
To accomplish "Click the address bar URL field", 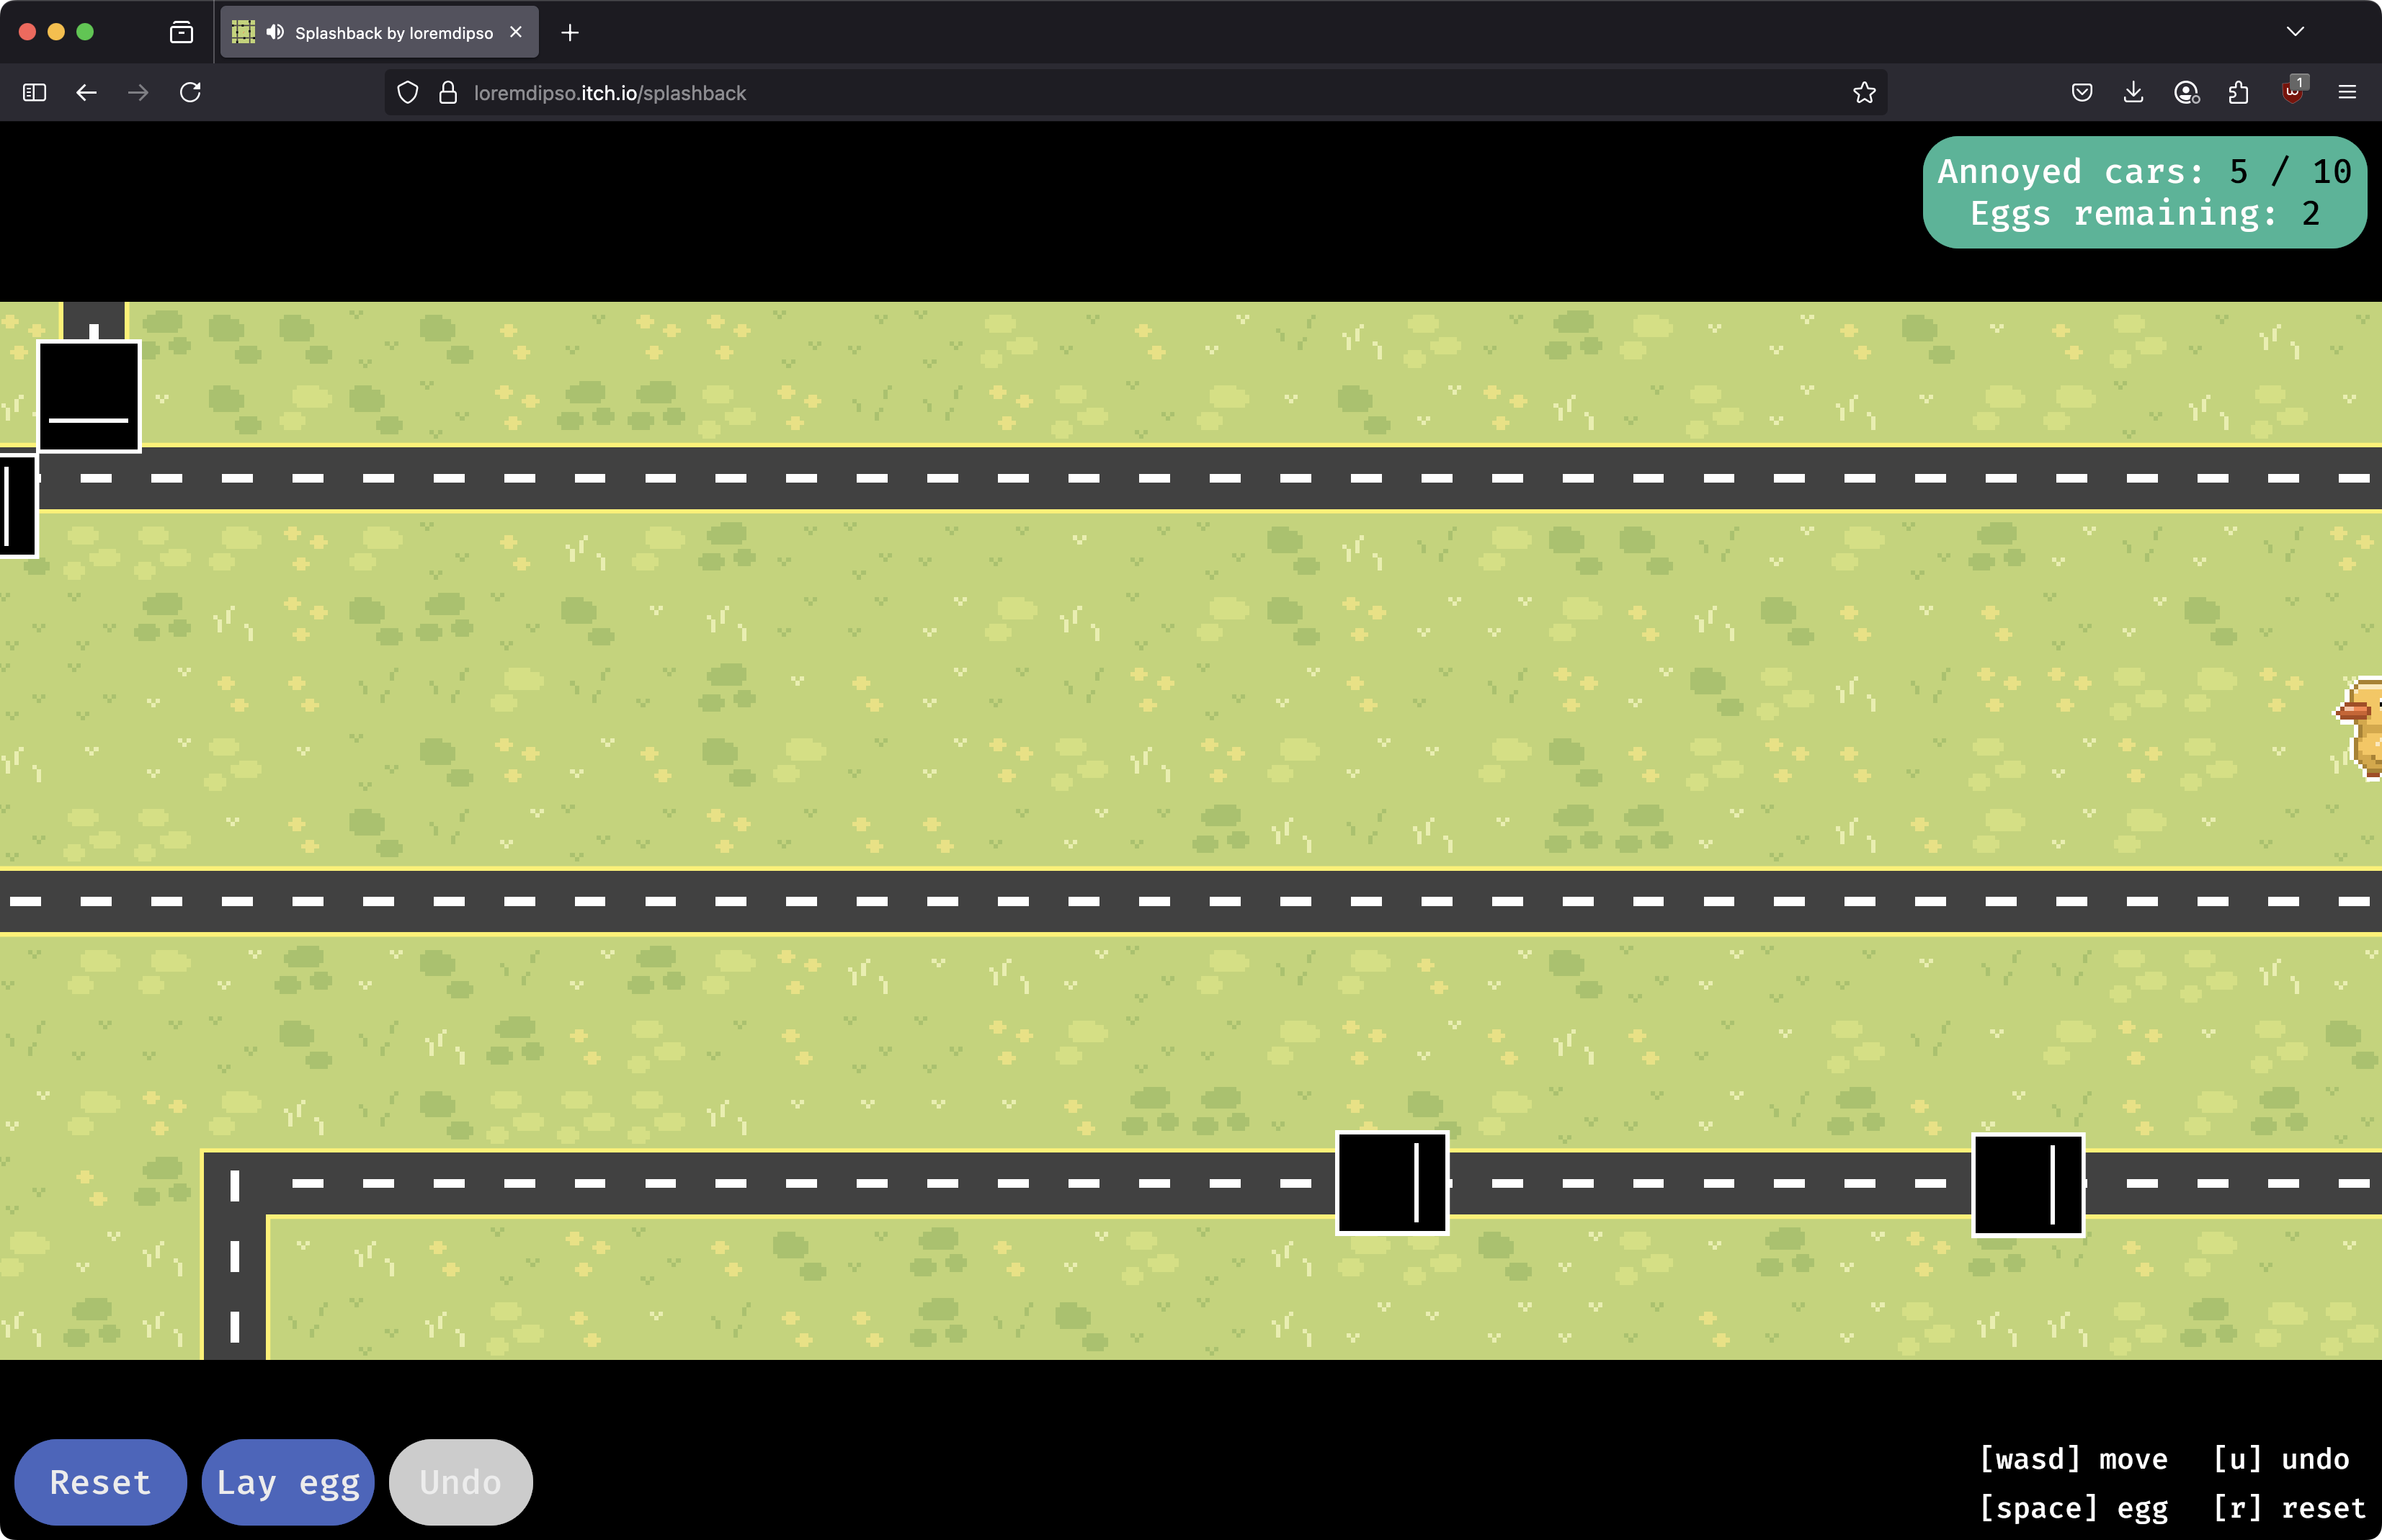I will (1100, 92).
